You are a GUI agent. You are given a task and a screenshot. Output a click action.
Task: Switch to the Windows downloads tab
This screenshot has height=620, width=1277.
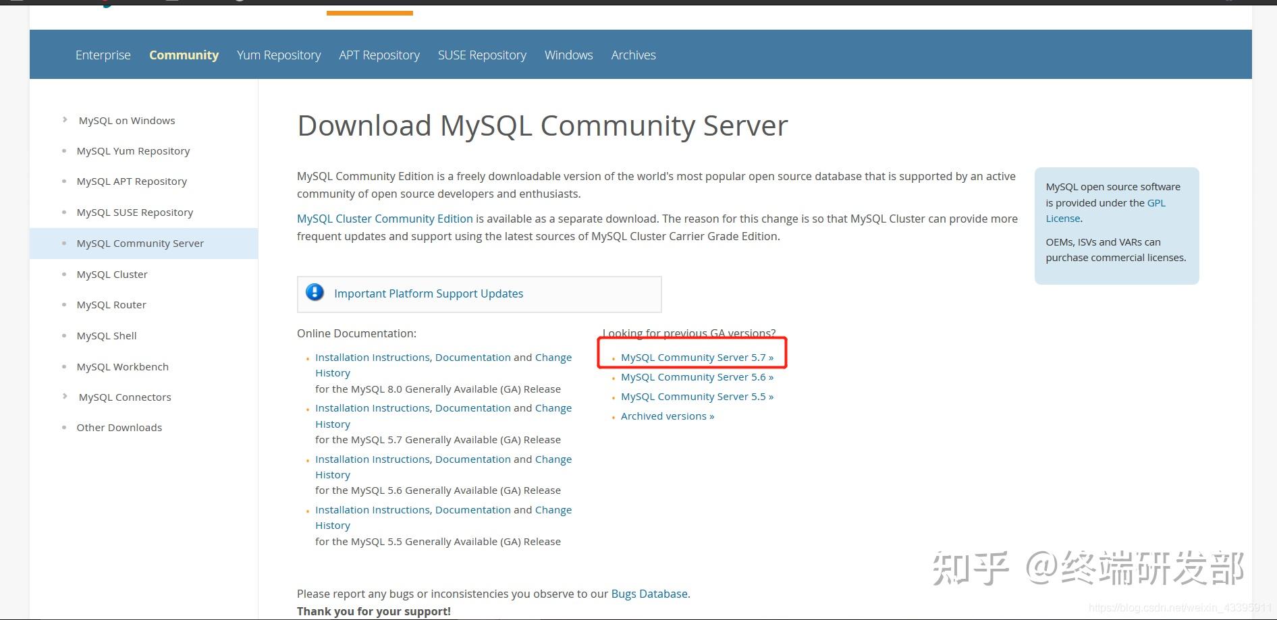coord(568,55)
